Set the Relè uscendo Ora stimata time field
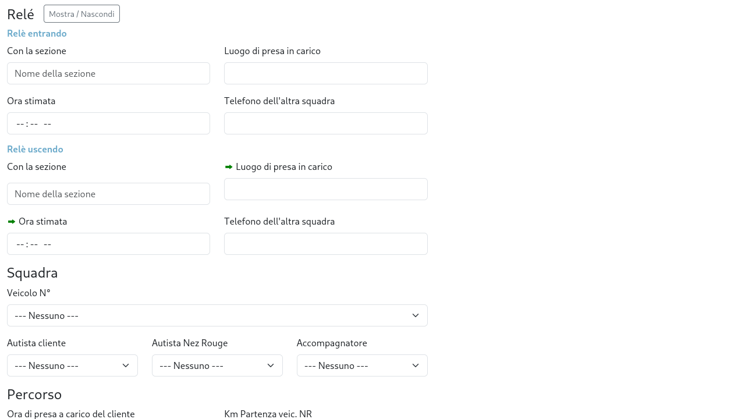745x419 pixels. pyautogui.click(x=108, y=244)
